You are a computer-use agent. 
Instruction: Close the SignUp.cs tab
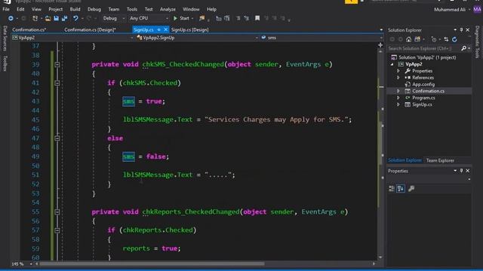tap(165, 29)
